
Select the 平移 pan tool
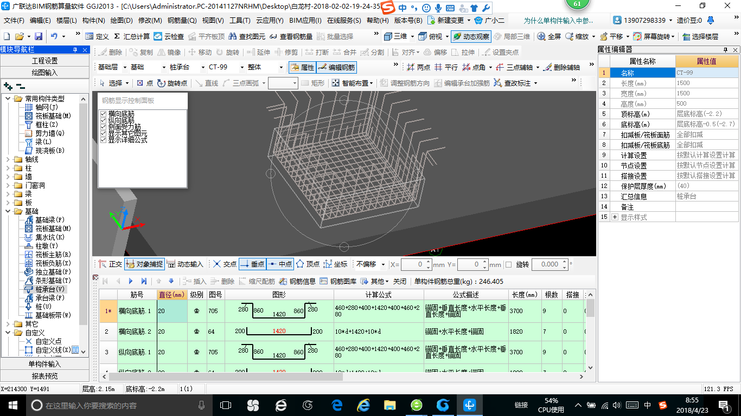(611, 36)
